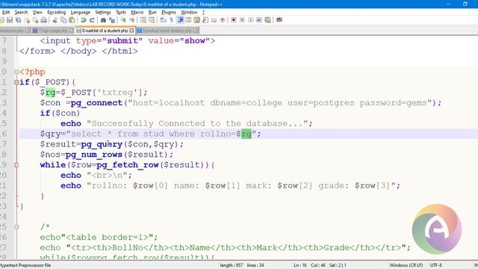Click the Save All toolbar icon
Image resolution: width=478 pixels, height=269 pixels.
coord(18,20)
